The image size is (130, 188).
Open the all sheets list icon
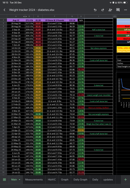(4, 180)
